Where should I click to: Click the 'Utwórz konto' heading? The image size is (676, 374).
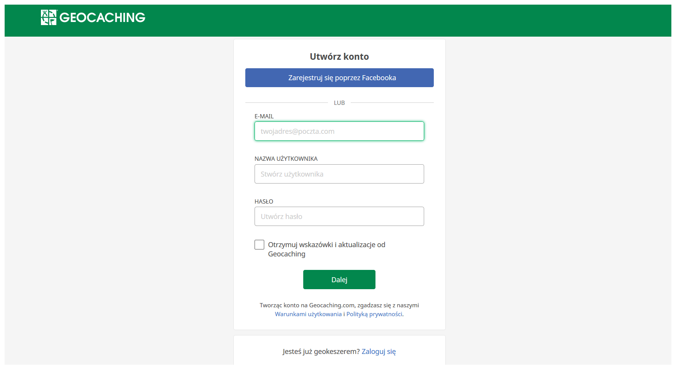click(x=339, y=57)
